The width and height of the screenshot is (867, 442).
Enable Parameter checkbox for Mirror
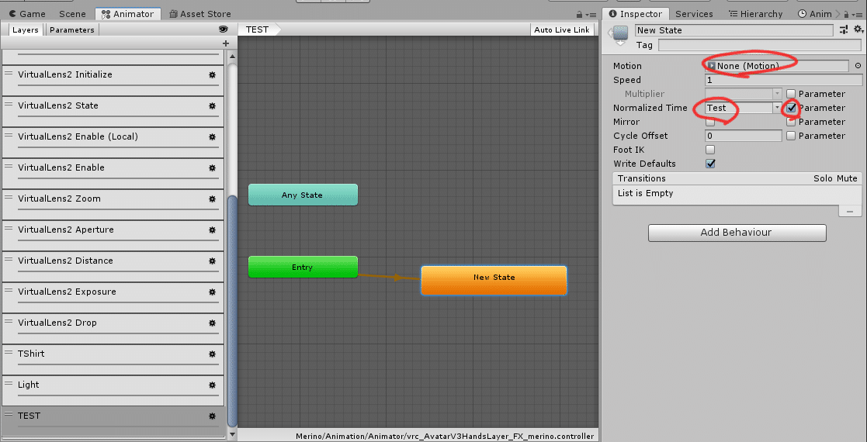tap(791, 122)
